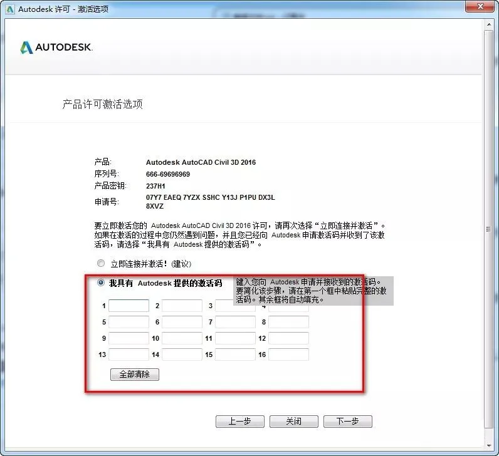The width and height of the screenshot is (499, 456).
Task: Click the title bar Autodesk app icon
Action: (x=10, y=9)
